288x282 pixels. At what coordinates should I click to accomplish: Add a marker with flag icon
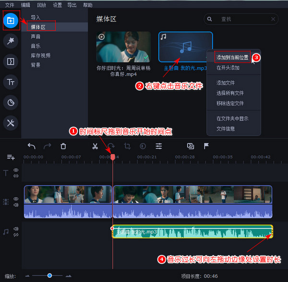pos(206,147)
